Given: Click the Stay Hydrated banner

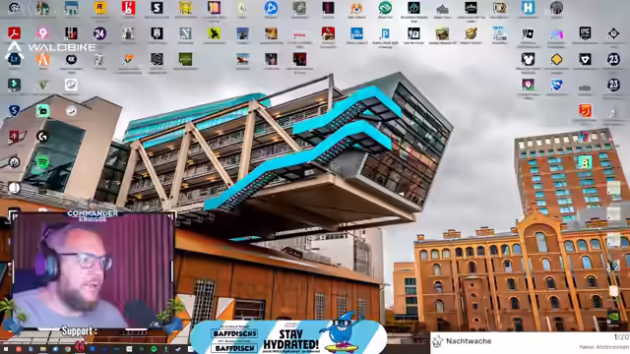Looking at the screenshot, I should point(288,336).
